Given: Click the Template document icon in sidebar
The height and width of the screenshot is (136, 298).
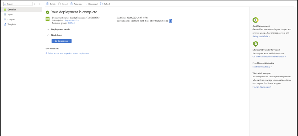Looking at the screenshot, I should coord(5,24).
